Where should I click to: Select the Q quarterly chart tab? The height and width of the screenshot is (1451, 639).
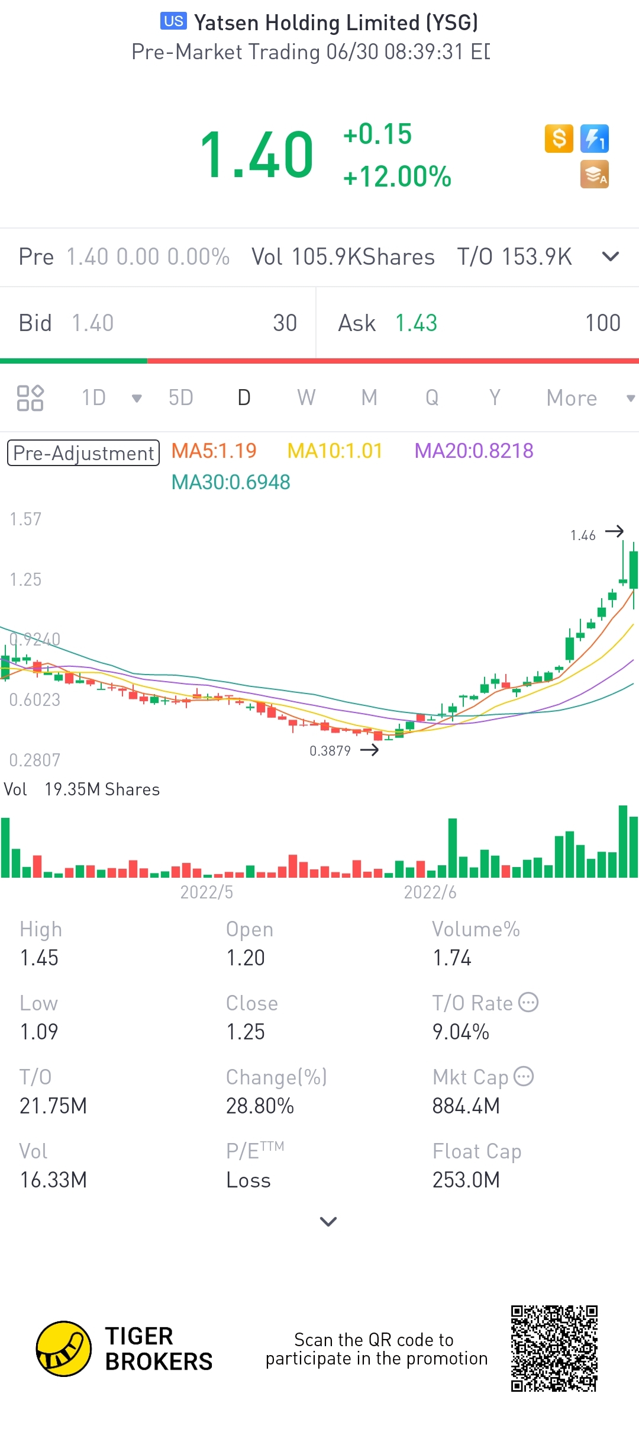432,398
